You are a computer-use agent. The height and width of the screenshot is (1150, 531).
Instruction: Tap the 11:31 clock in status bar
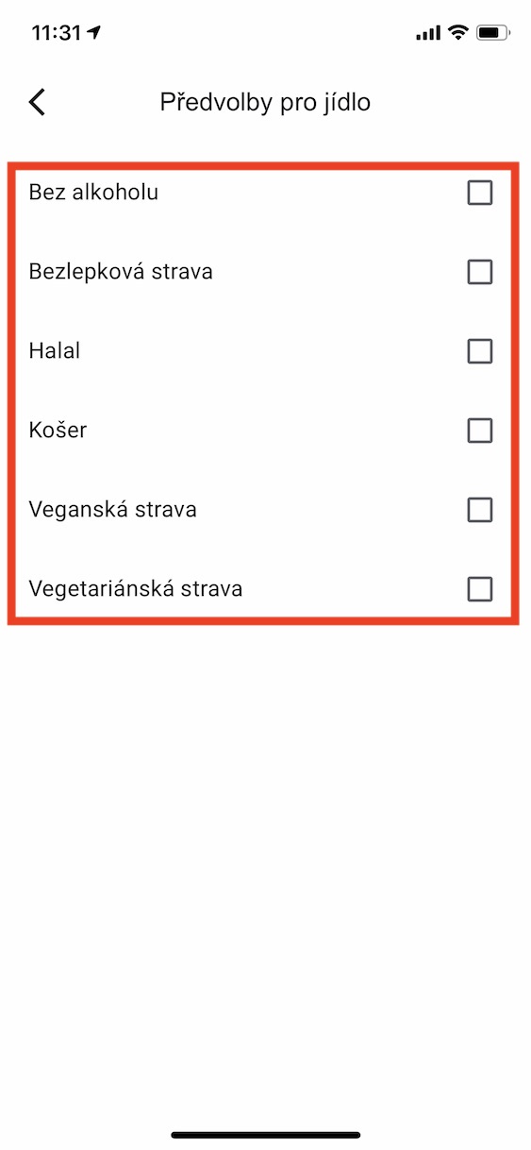[57, 33]
